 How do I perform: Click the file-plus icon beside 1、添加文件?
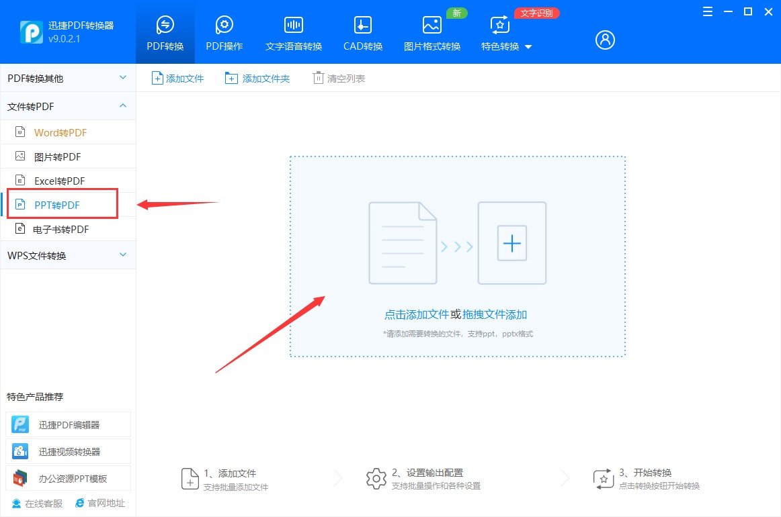[190, 479]
